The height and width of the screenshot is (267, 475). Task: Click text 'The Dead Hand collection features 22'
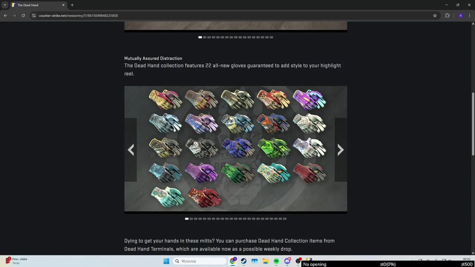168,66
